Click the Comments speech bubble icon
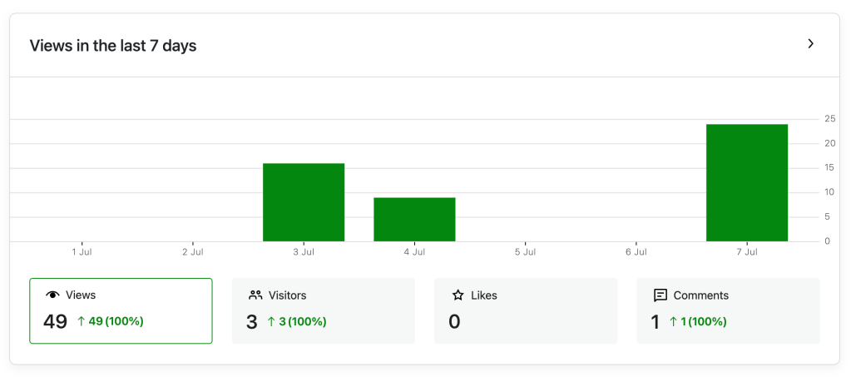The height and width of the screenshot is (377, 851). (x=661, y=295)
